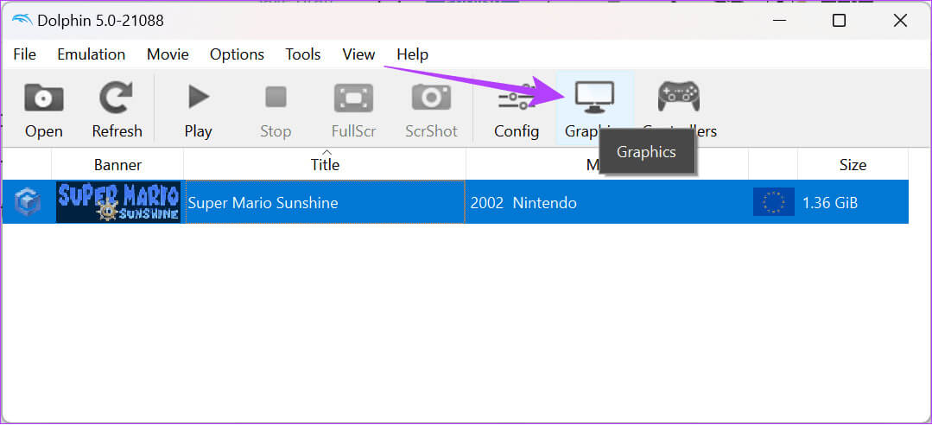Open the Help menu
932x425 pixels.
(x=412, y=54)
